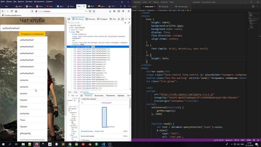Split the VS Code editor
The height and width of the screenshot is (147, 261).
click(x=253, y=7)
